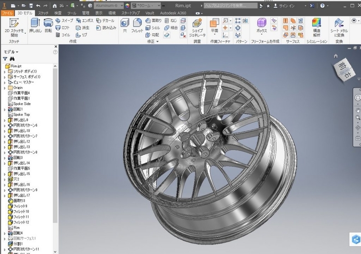Click the Undo arrow in quick access toolbar
Image resolution: width=361 pixels, height=254 pixels.
[38, 5]
